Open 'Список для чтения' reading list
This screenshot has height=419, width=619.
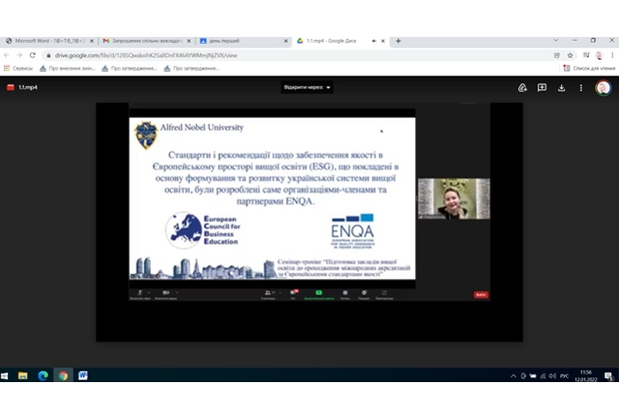point(589,69)
